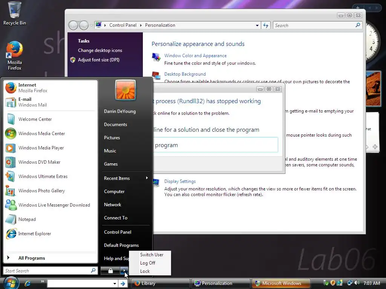Open the taskbar address dropdown arrow
The height and width of the screenshot is (289, 386).
[x=115, y=284]
